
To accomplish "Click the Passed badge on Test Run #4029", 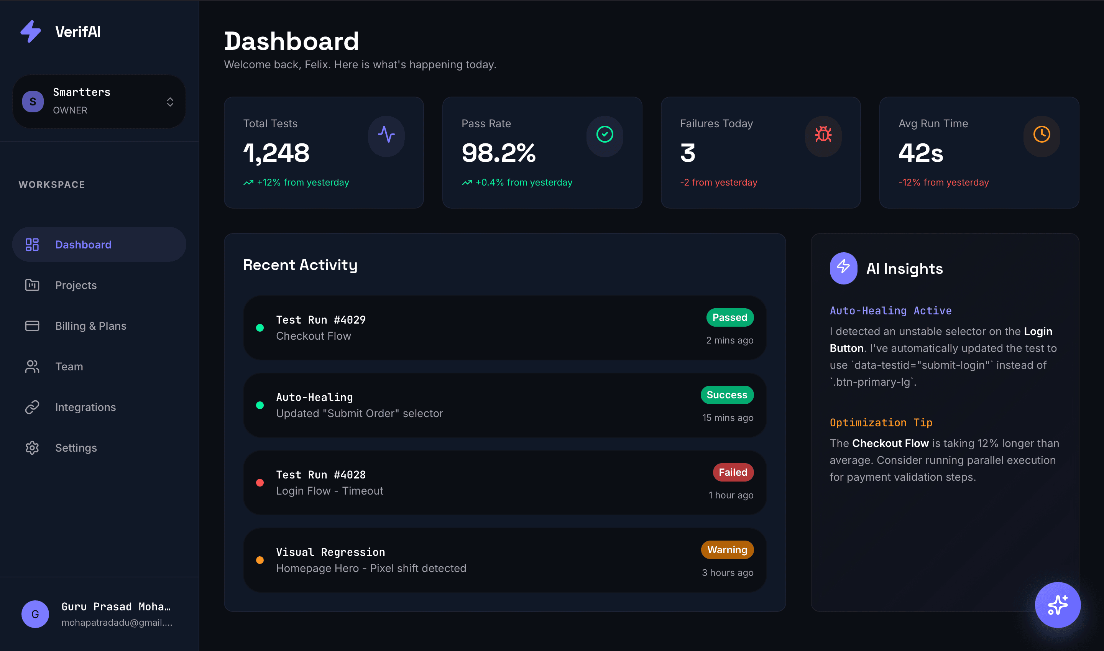I will (x=729, y=317).
